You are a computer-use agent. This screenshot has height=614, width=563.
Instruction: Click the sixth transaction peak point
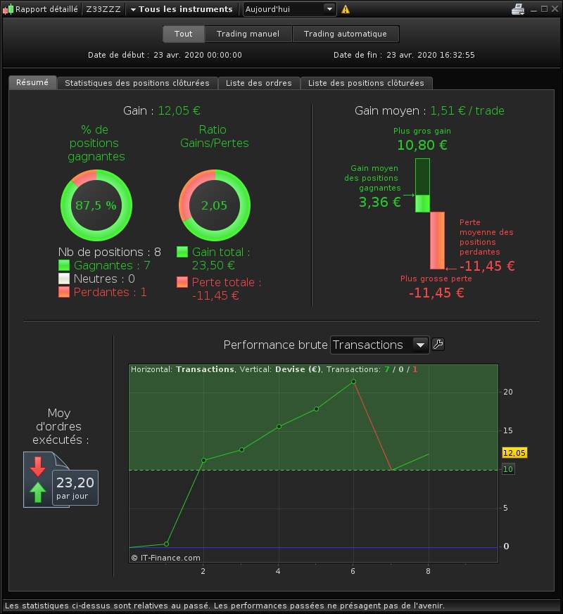(x=353, y=381)
